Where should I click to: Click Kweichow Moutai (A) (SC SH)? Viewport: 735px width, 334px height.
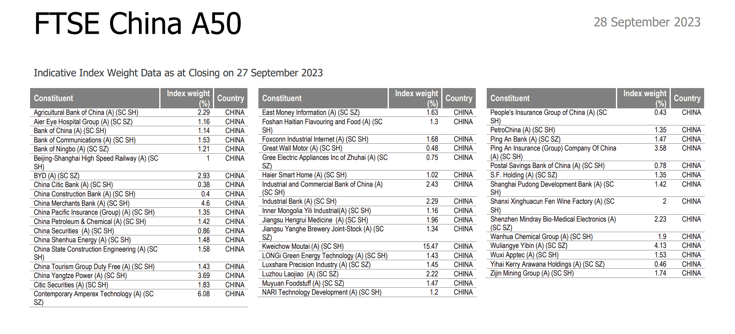pyautogui.click(x=303, y=246)
